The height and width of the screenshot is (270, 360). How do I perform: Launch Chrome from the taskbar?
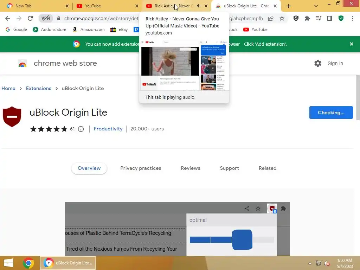pos(28,263)
